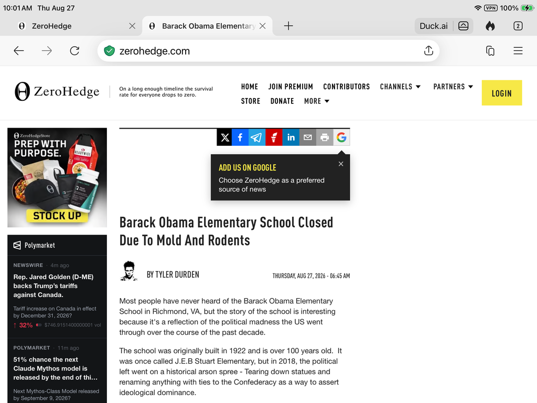Click the LinkedIn share icon
This screenshot has height=403, width=537.
coord(291,137)
